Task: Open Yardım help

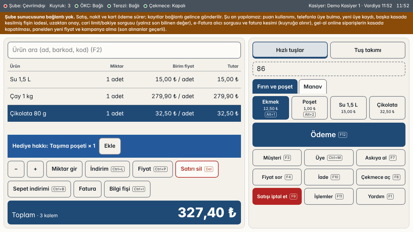Action: click(x=381, y=196)
